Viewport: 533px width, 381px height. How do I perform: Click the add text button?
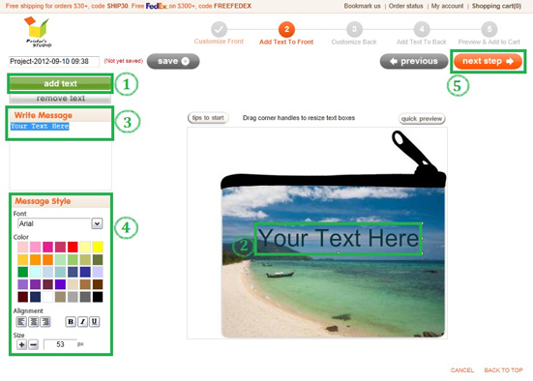[x=60, y=83]
